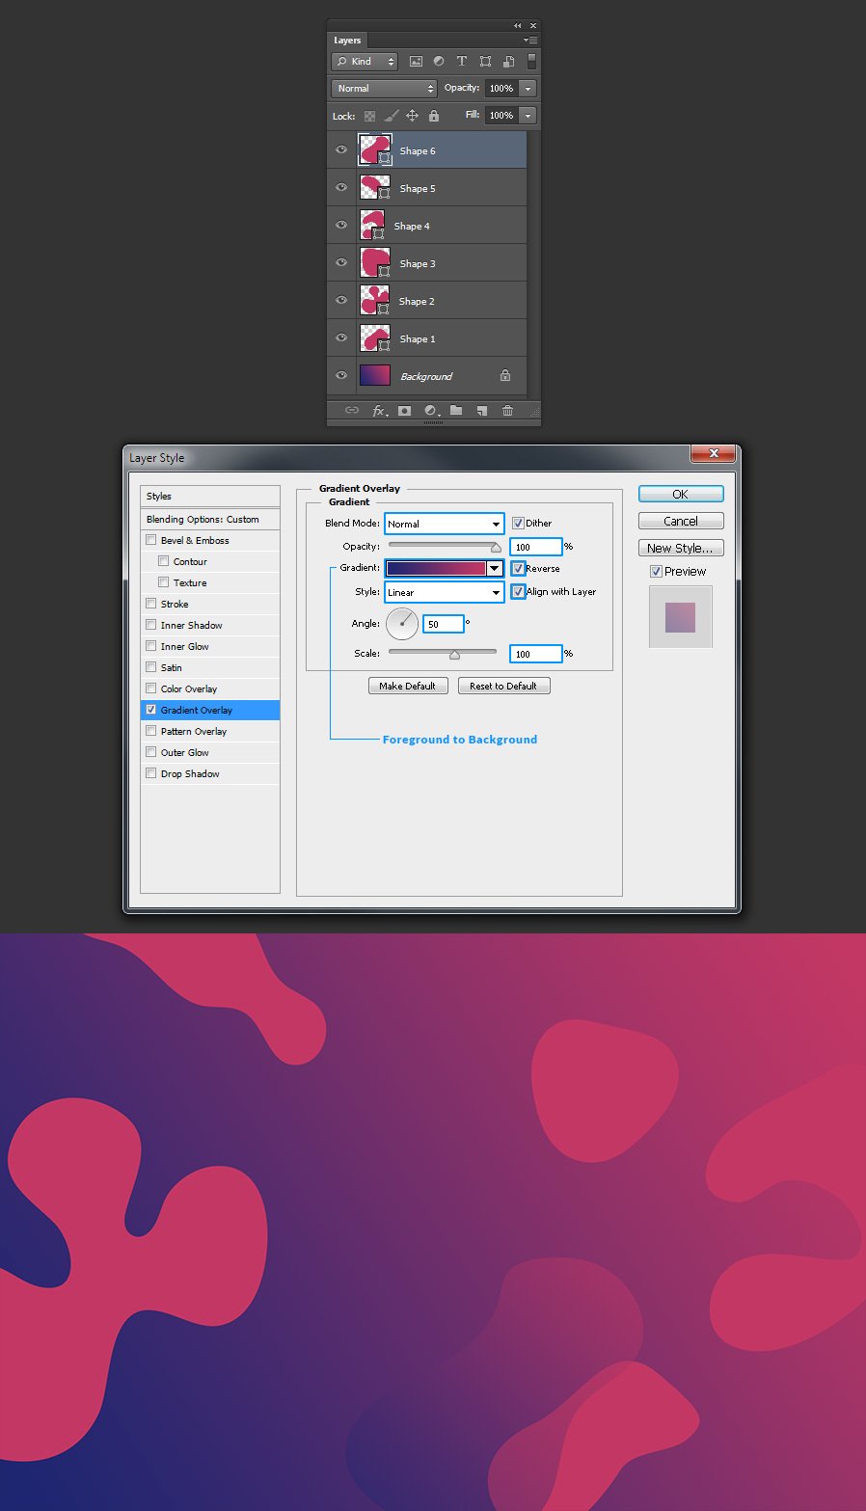Lock all with the padlock icon
866x1511 pixels.
(x=434, y=116)
